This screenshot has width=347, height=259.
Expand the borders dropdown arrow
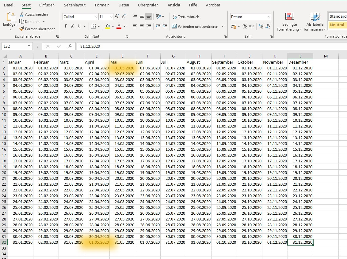tap(99, 26)
